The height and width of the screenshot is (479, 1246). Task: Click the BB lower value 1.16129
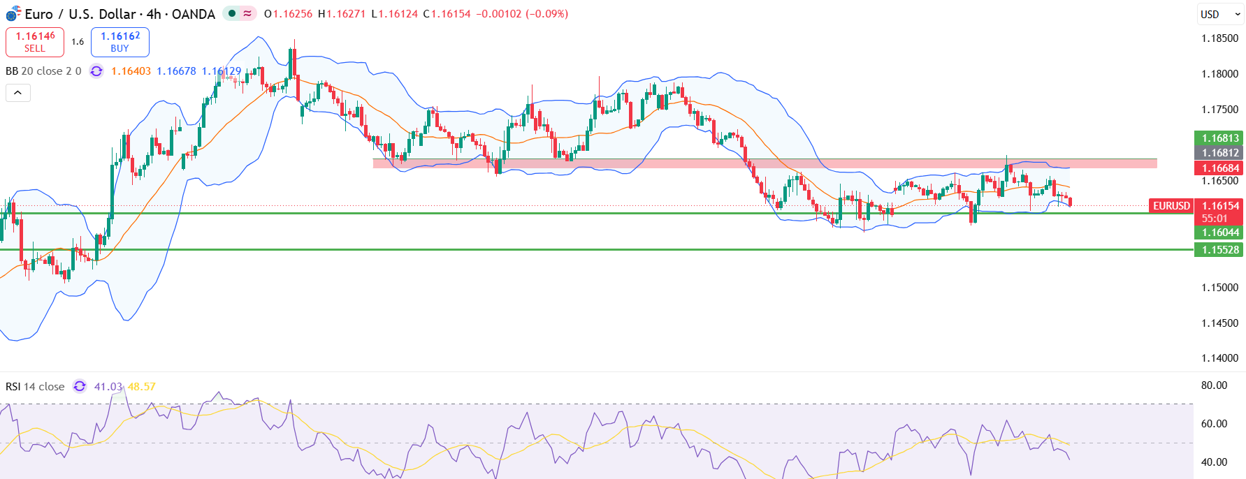(x=222, y=71)
